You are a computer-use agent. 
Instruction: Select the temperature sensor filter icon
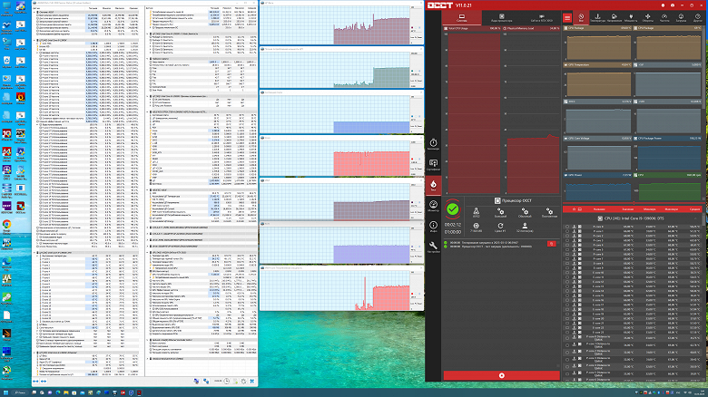click(597, 17)
